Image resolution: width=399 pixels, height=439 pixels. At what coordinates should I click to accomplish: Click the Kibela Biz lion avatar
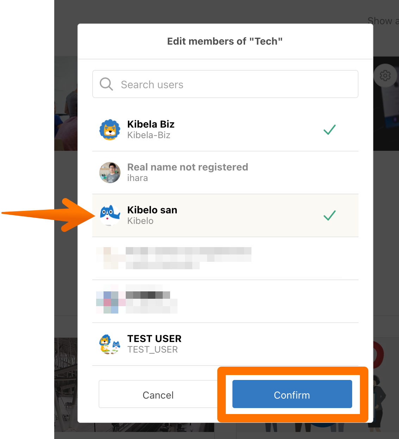pyautogui.click(x=110, y=130)
